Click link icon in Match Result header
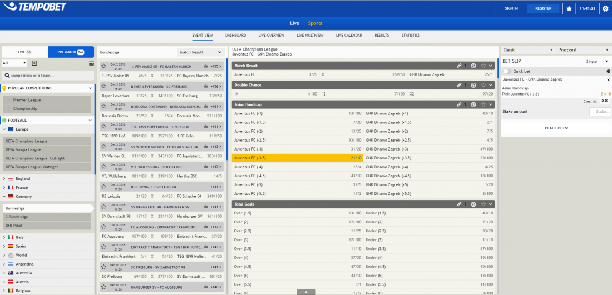 460,66
